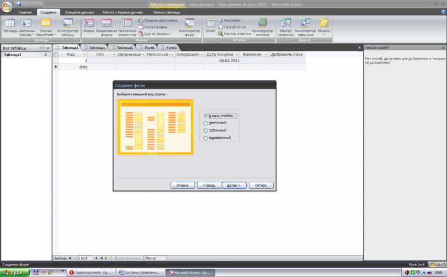Open Фамилия column dropdown arrow
The width and height of the screenshot is (447, 277).
point(266,55)
